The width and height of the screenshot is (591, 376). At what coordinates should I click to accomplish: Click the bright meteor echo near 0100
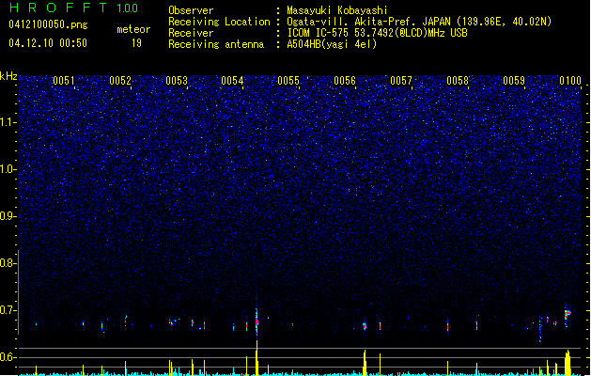point(568,314)
